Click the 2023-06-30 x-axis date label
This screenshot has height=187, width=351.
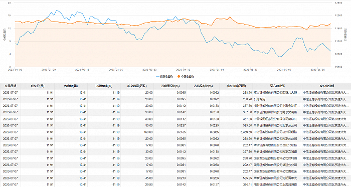[x=317, y=70]
